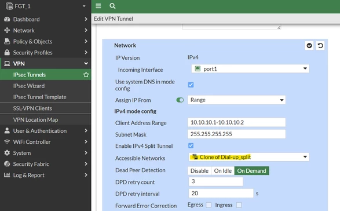
Task: Set Dead Peer Detection to Disable
Action: [x=199, y=171]
